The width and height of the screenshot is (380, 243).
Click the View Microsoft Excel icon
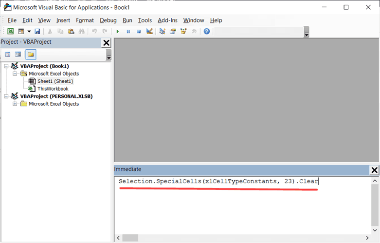click(x=10, y=31)
